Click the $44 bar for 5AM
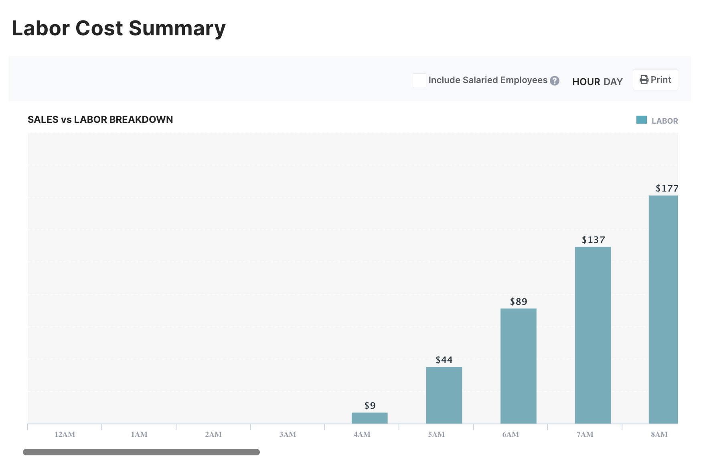The image size is (709, 469). tap(444, 394)
